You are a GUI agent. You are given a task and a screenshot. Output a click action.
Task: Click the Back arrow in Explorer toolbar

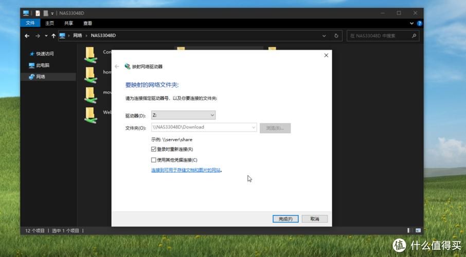pyautogui.click(x=27, y=35)
